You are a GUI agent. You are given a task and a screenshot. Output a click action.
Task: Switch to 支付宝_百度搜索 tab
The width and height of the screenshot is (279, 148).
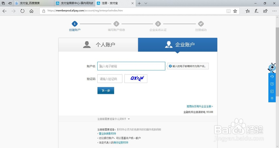coord(34,3)
